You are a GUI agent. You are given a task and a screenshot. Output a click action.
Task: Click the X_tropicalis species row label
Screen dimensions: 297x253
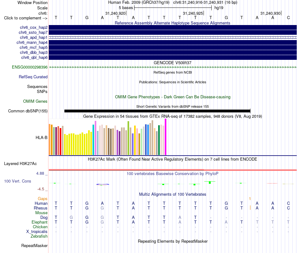coord(37,232)
